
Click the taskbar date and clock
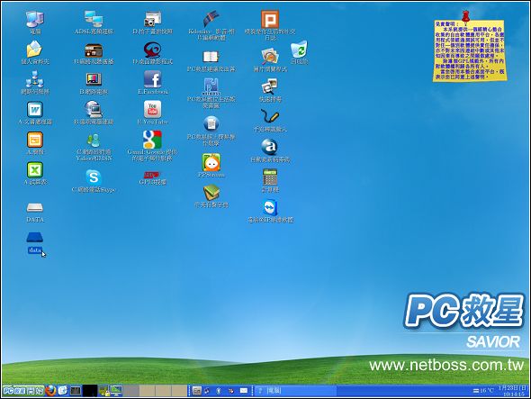coord(513,391)
